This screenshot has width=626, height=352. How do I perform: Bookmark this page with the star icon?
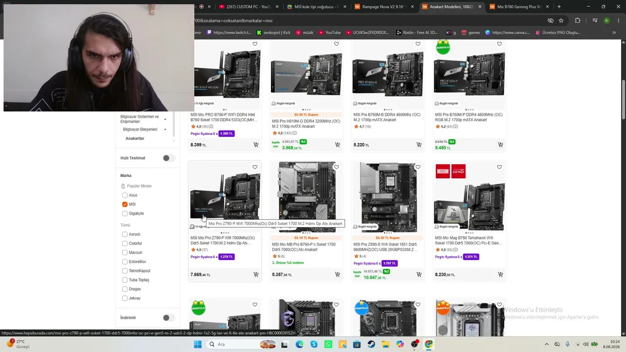561,21
